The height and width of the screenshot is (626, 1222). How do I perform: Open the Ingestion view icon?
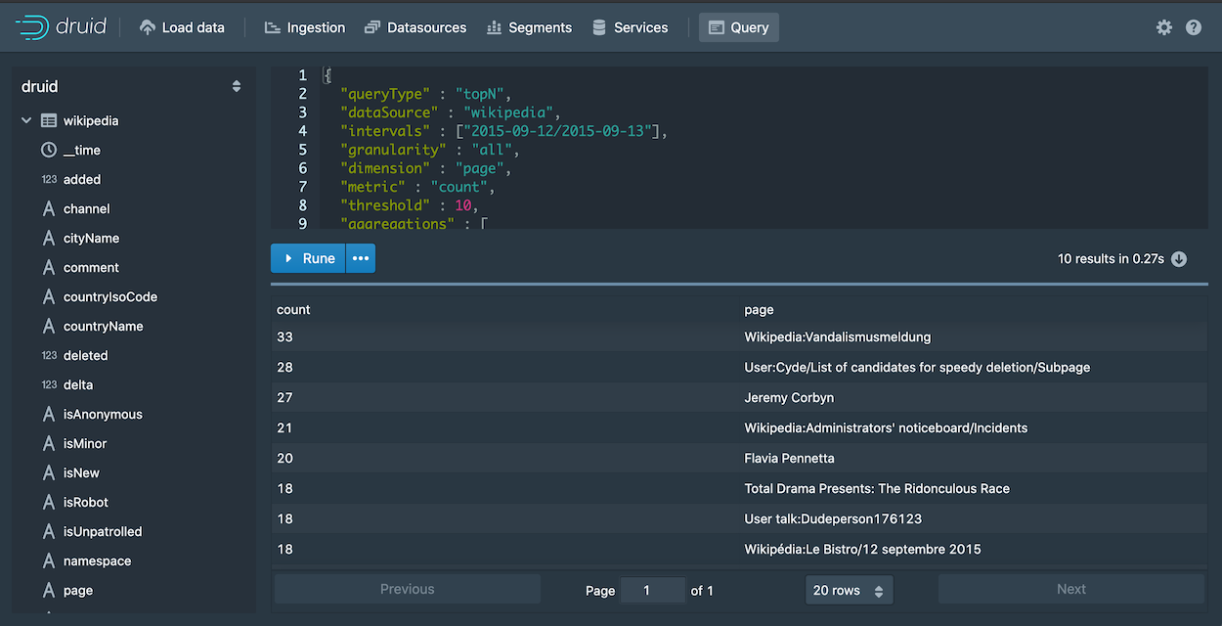tap(272, 26)
